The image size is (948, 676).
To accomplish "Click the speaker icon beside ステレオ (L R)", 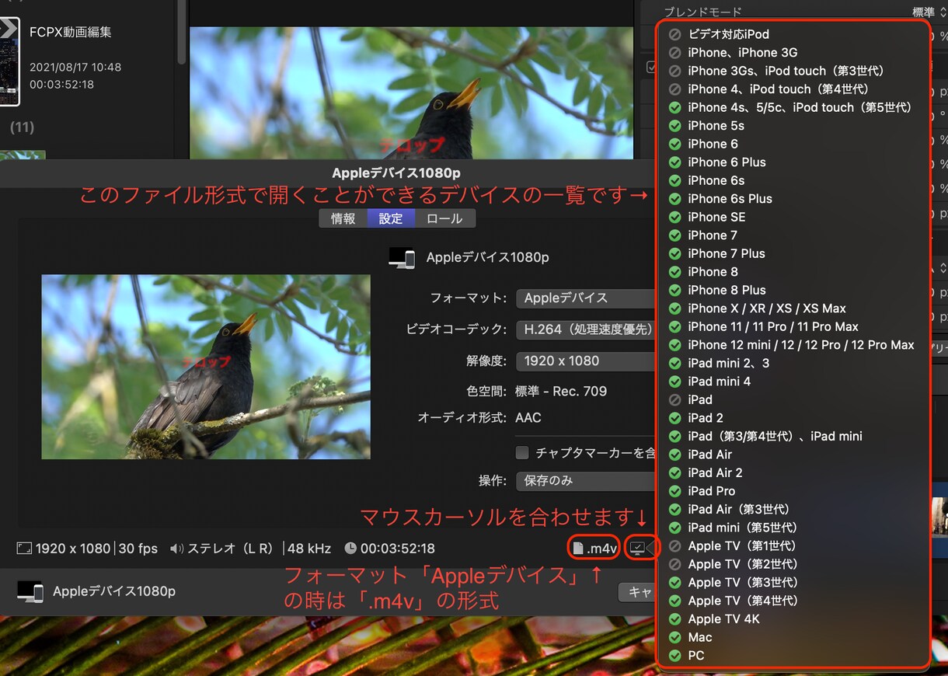I will pyautogui.click(x=176, y=549).
